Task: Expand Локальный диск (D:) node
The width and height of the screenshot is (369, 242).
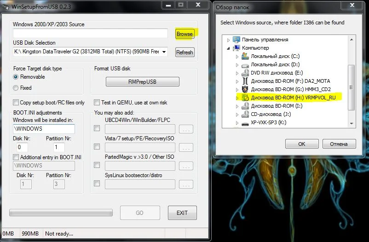Action: click(237, 65)
